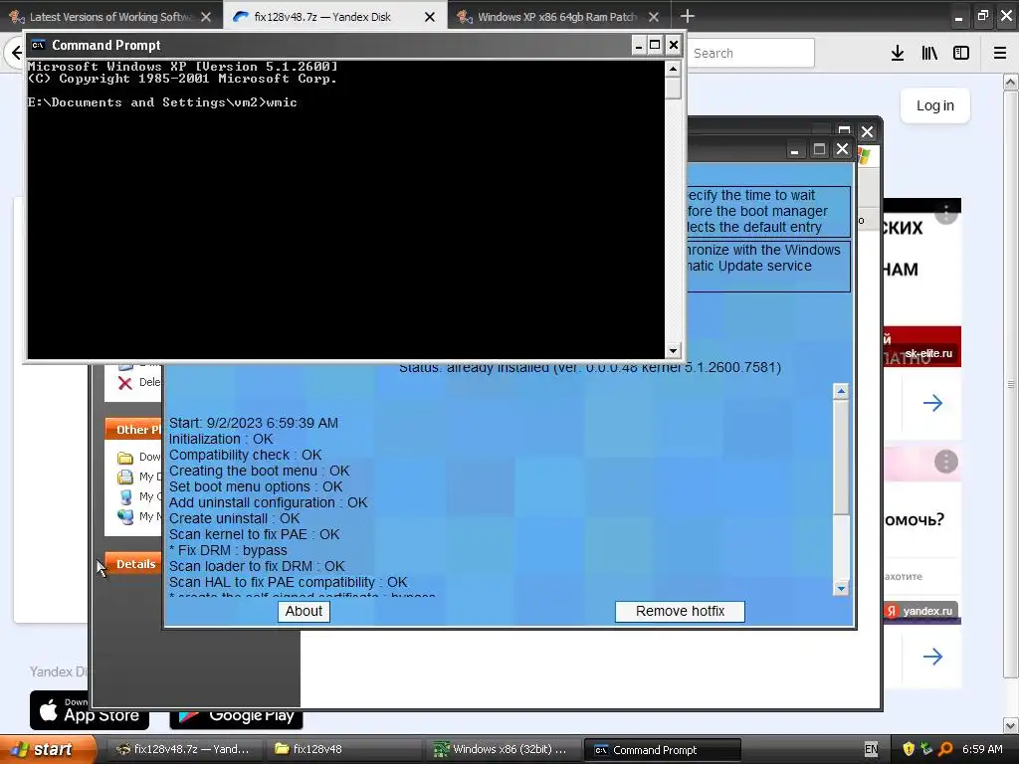Click the App Store download badge

(x=90, y=710)
